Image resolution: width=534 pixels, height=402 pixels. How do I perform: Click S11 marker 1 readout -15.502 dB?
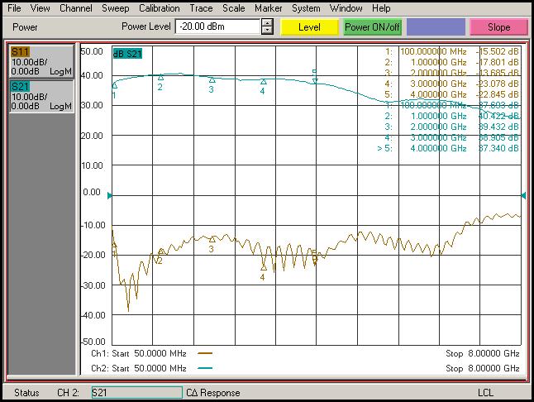click(498, 51)
